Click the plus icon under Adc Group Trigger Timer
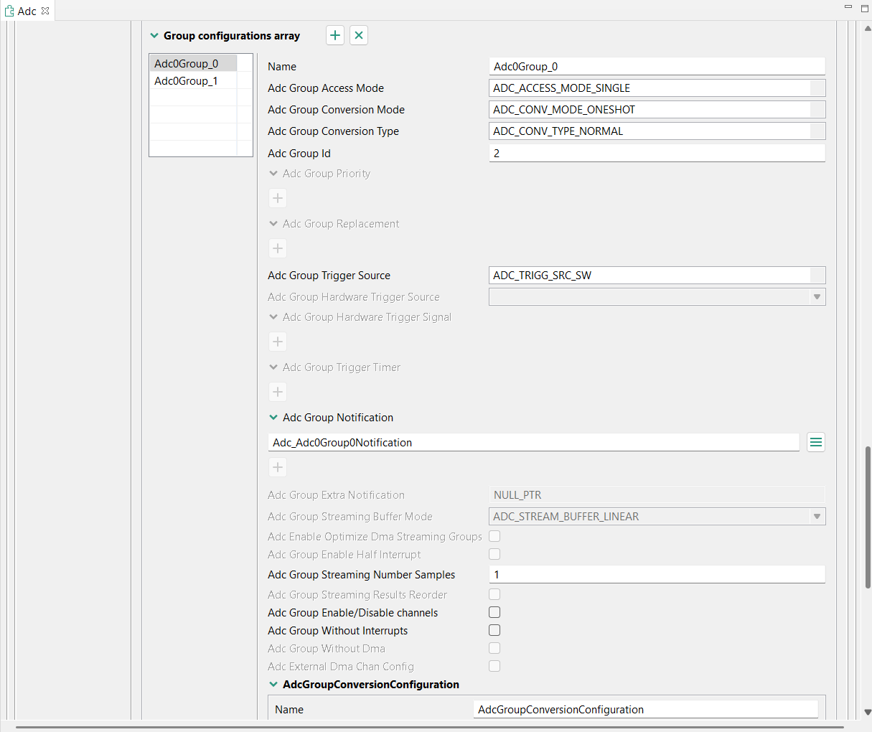Screen dimensions: 872x732 click(x=278, y=392)
